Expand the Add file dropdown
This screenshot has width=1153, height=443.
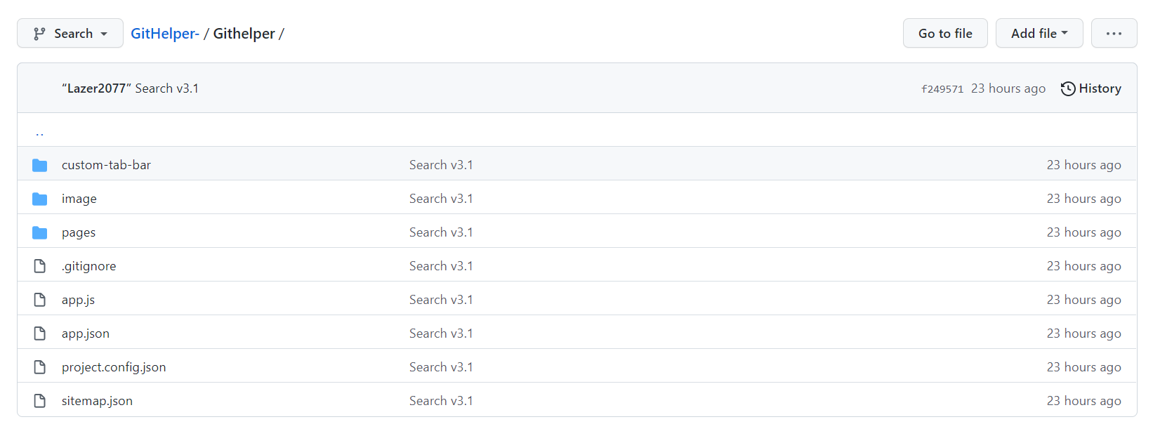1039,33
